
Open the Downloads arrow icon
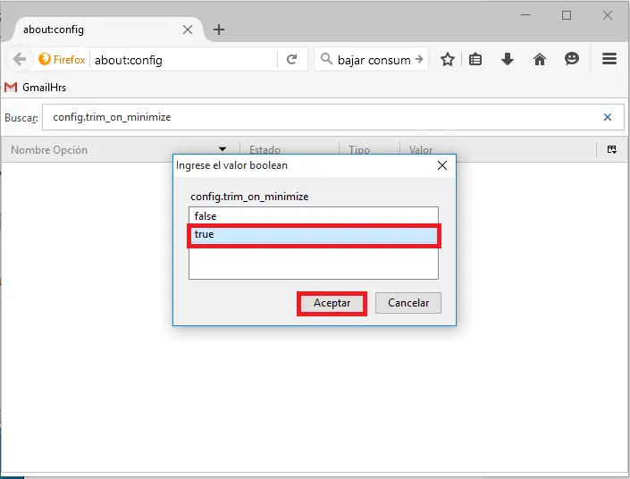point(508,59)
